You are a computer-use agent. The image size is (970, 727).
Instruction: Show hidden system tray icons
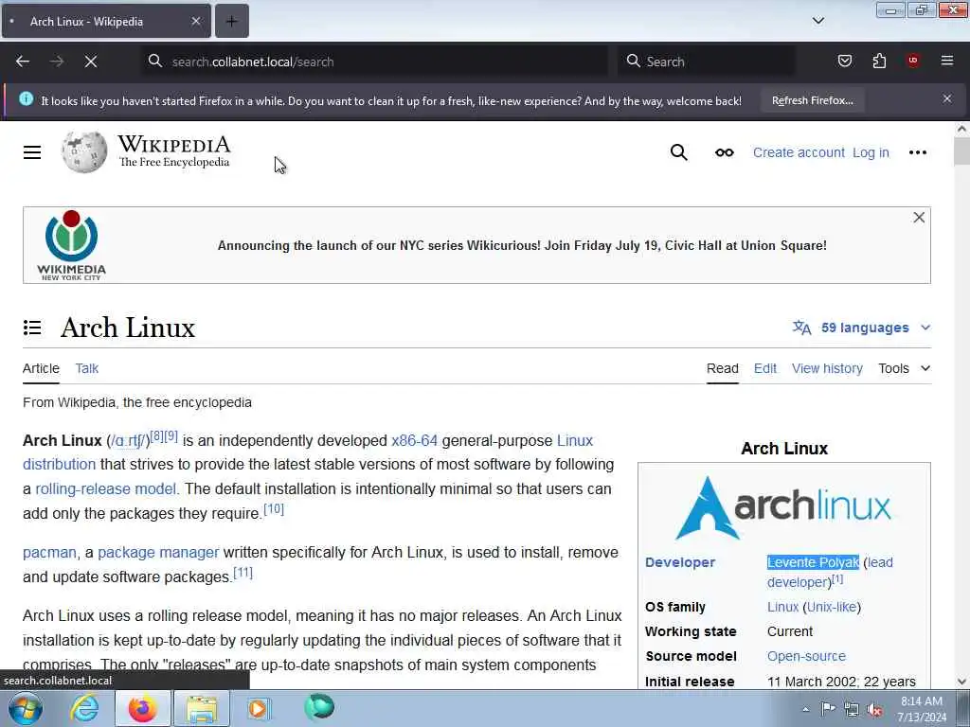[805, 709]
